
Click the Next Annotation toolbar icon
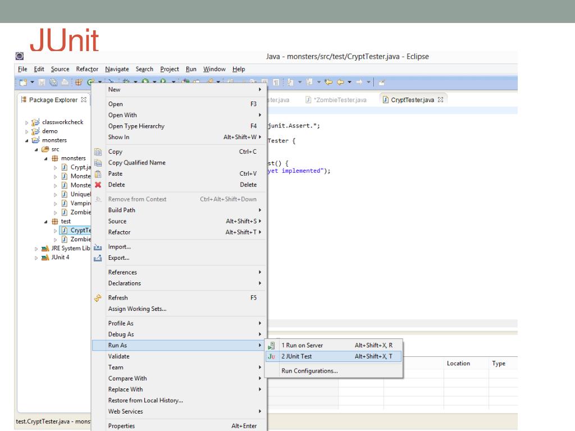(290, 82)
